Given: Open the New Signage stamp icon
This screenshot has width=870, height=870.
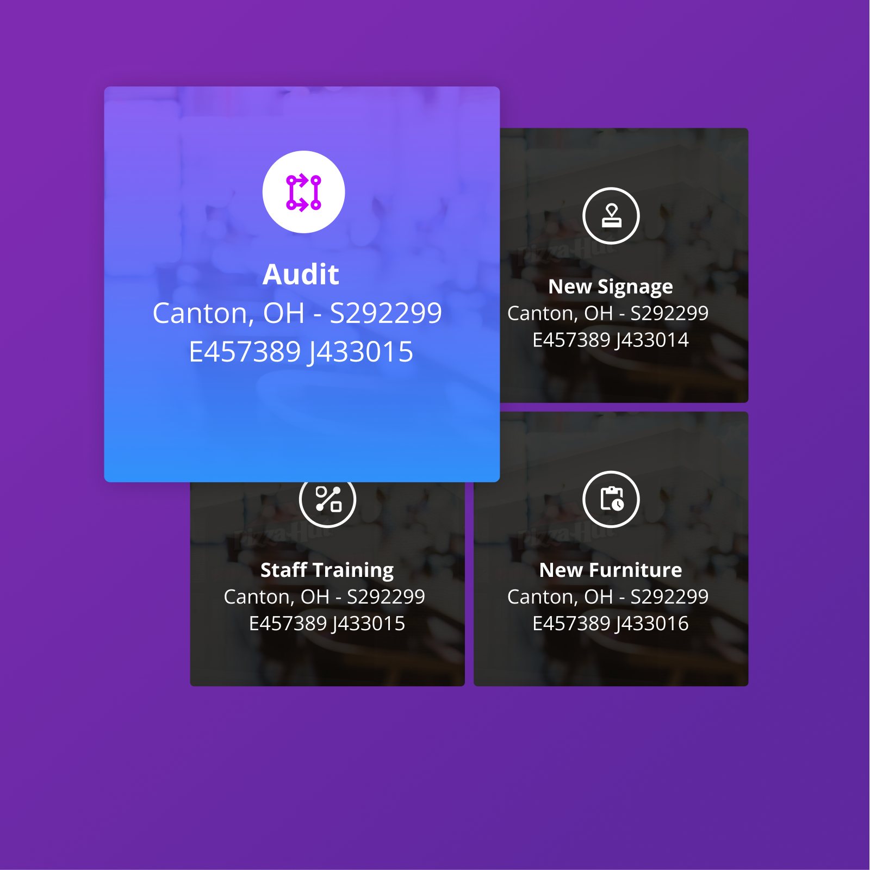Looking at the screenshot, I should coord(611,216).
